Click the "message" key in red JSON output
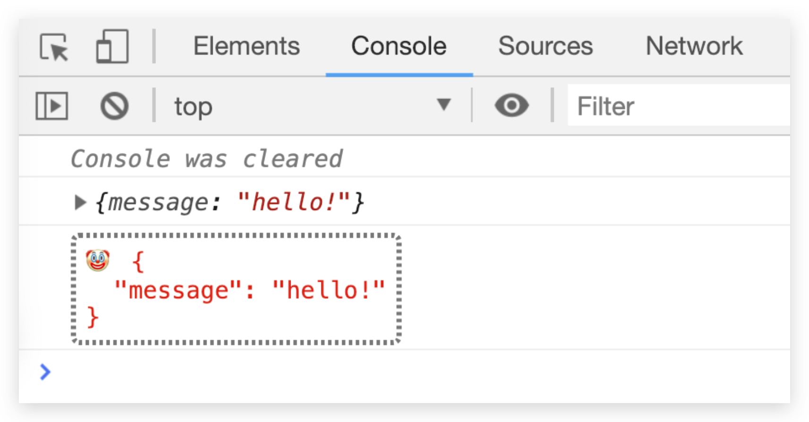 coord(178,290)
